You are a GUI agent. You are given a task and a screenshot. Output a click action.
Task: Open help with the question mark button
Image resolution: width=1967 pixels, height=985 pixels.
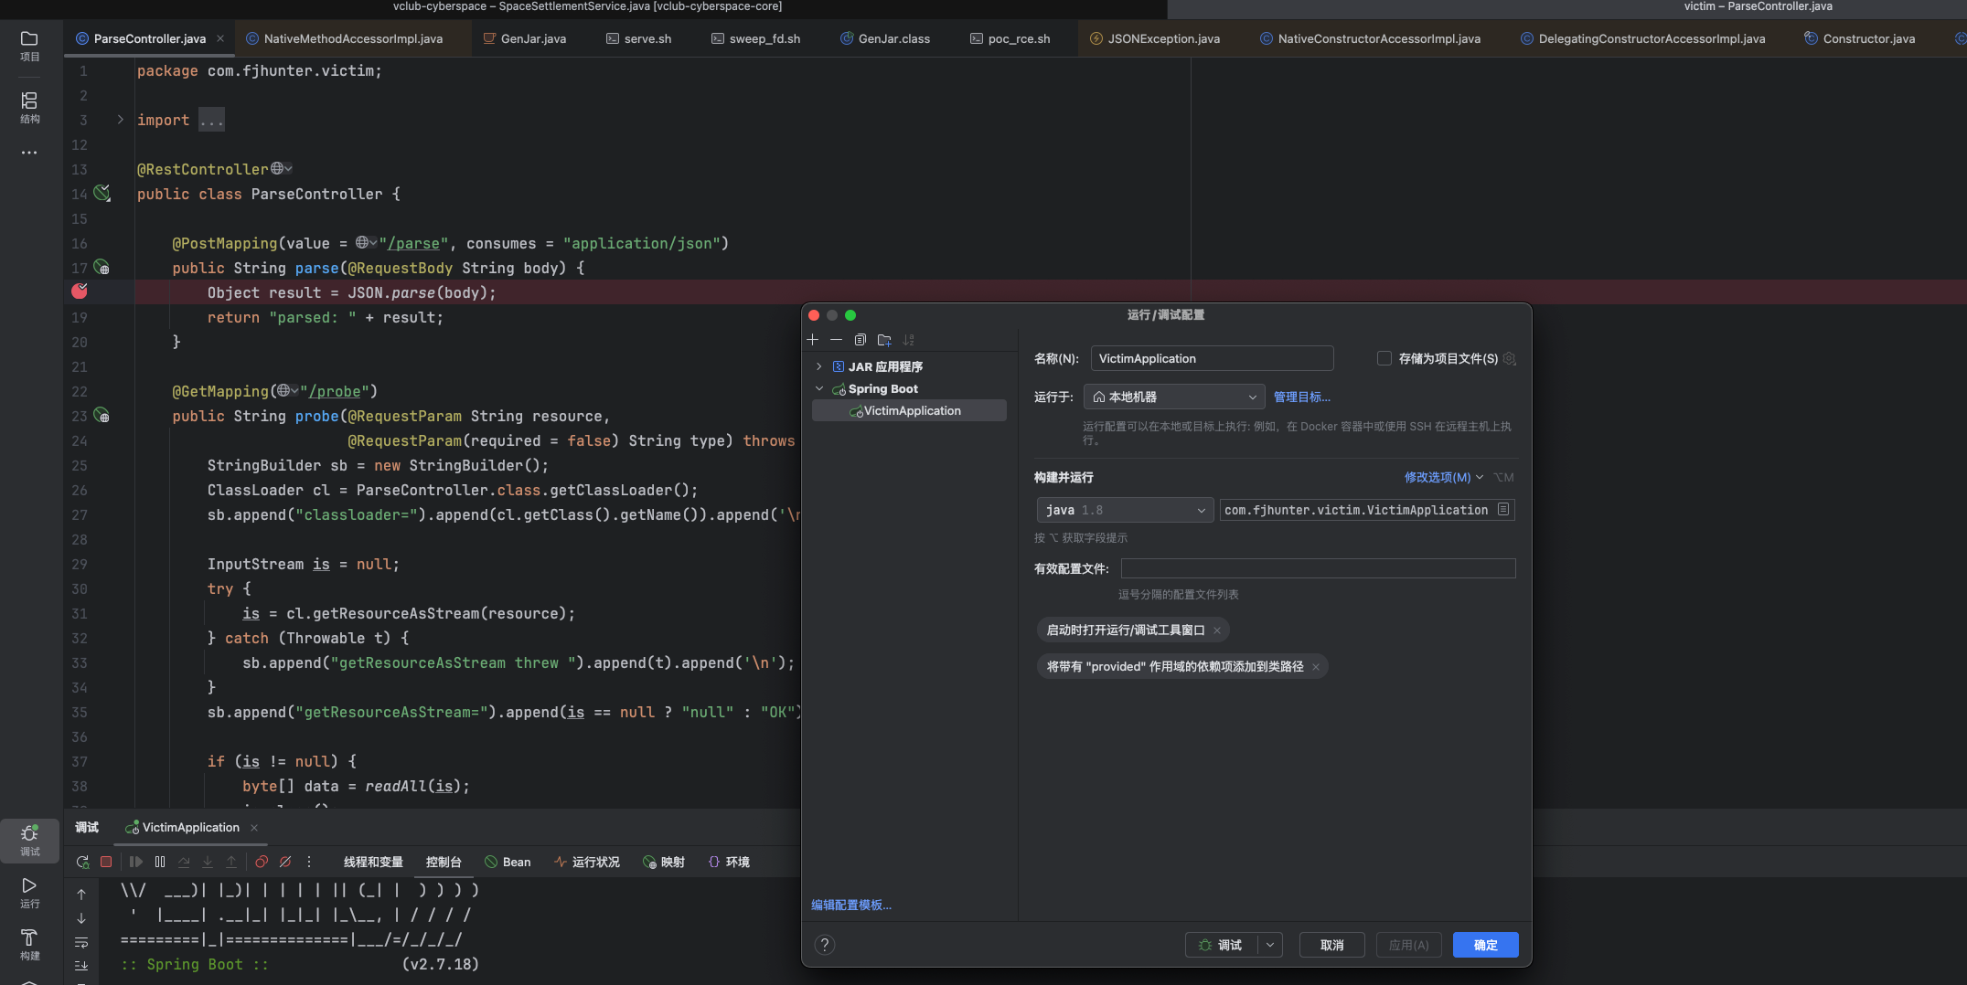coord(824,945)
